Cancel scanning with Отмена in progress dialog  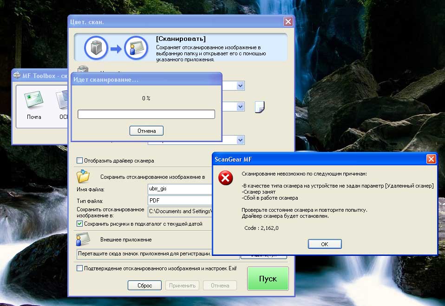(146, 131)
